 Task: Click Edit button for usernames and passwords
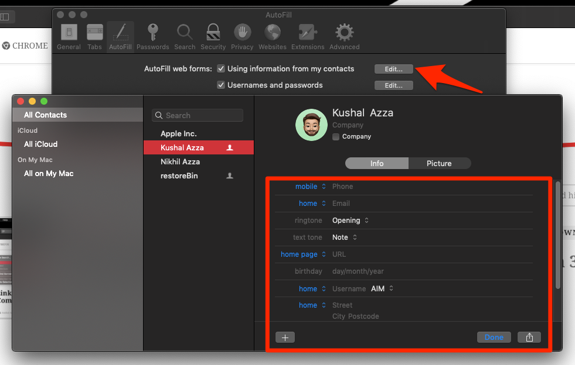pos(393,85)
